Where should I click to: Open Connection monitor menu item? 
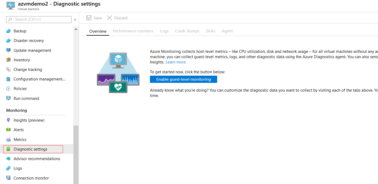[x=31, y=178]
